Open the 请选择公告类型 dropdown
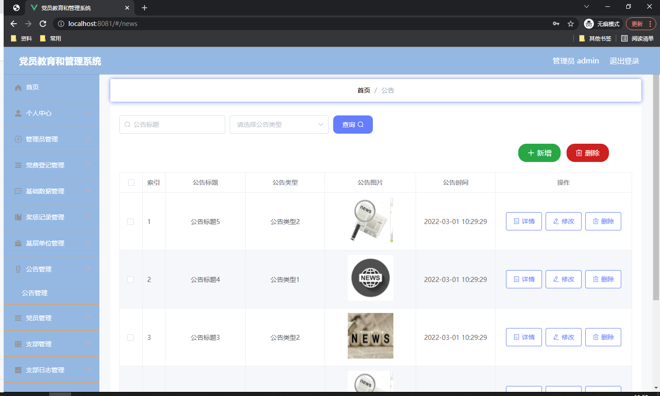This screenshot has width=660, height=396. coord(279,125)
